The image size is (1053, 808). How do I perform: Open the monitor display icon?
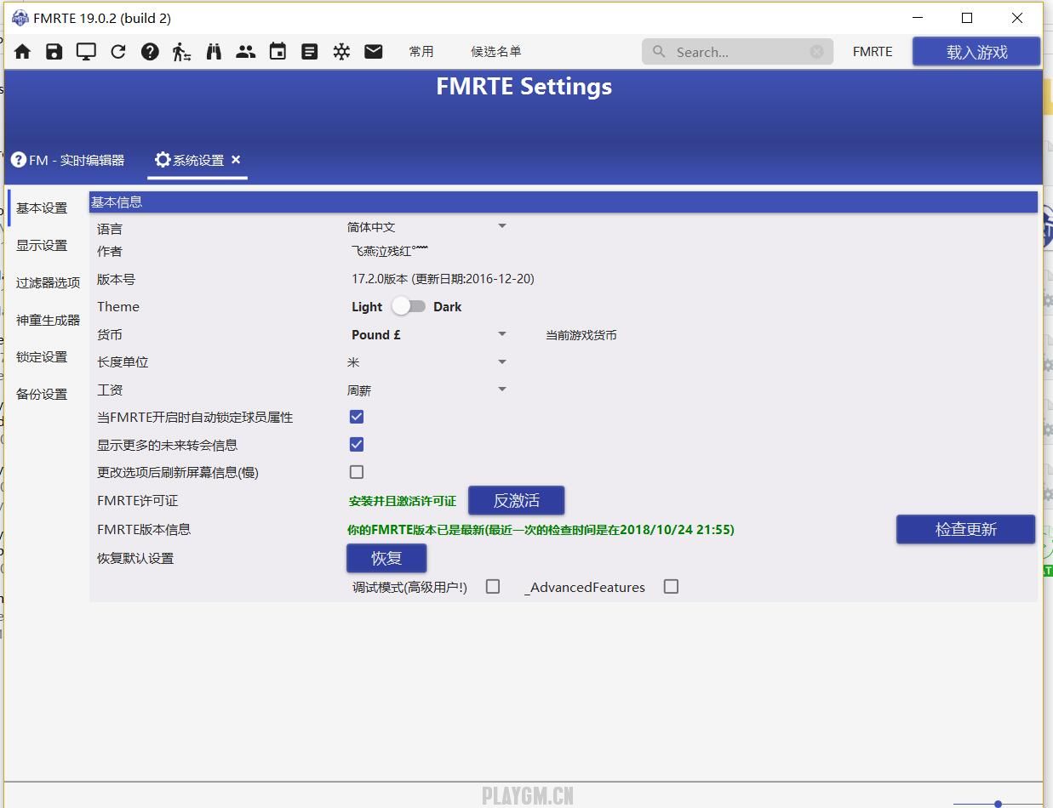[86, 52]
